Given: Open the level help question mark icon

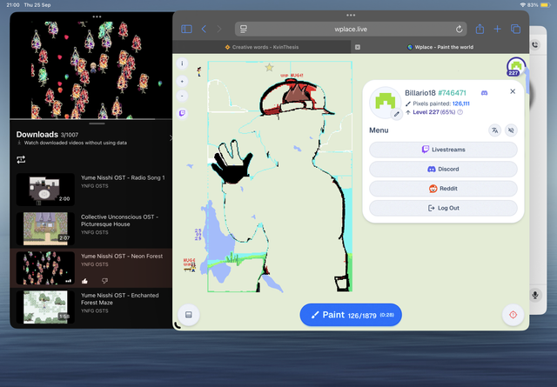Looking at the screenshot, I should (x=460, y=112).
